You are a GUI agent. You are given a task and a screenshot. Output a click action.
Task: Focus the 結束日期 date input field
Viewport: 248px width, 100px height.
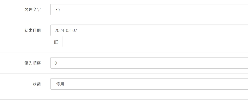coord(149,30)
